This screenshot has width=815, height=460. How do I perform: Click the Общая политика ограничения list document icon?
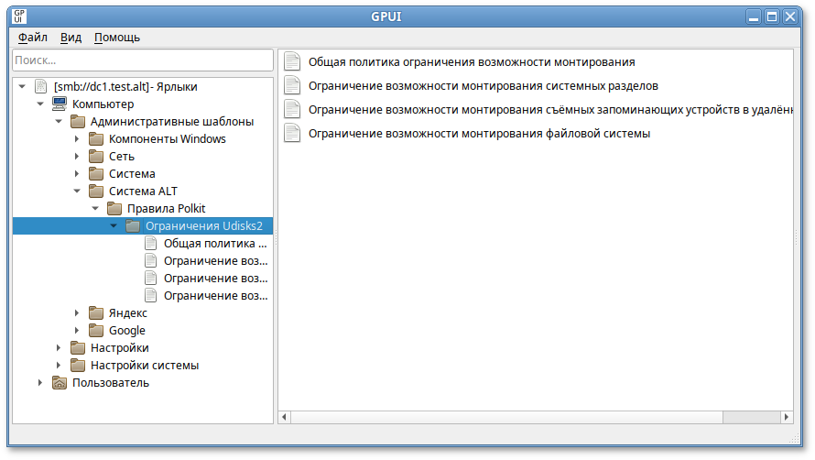coord(292,62)
